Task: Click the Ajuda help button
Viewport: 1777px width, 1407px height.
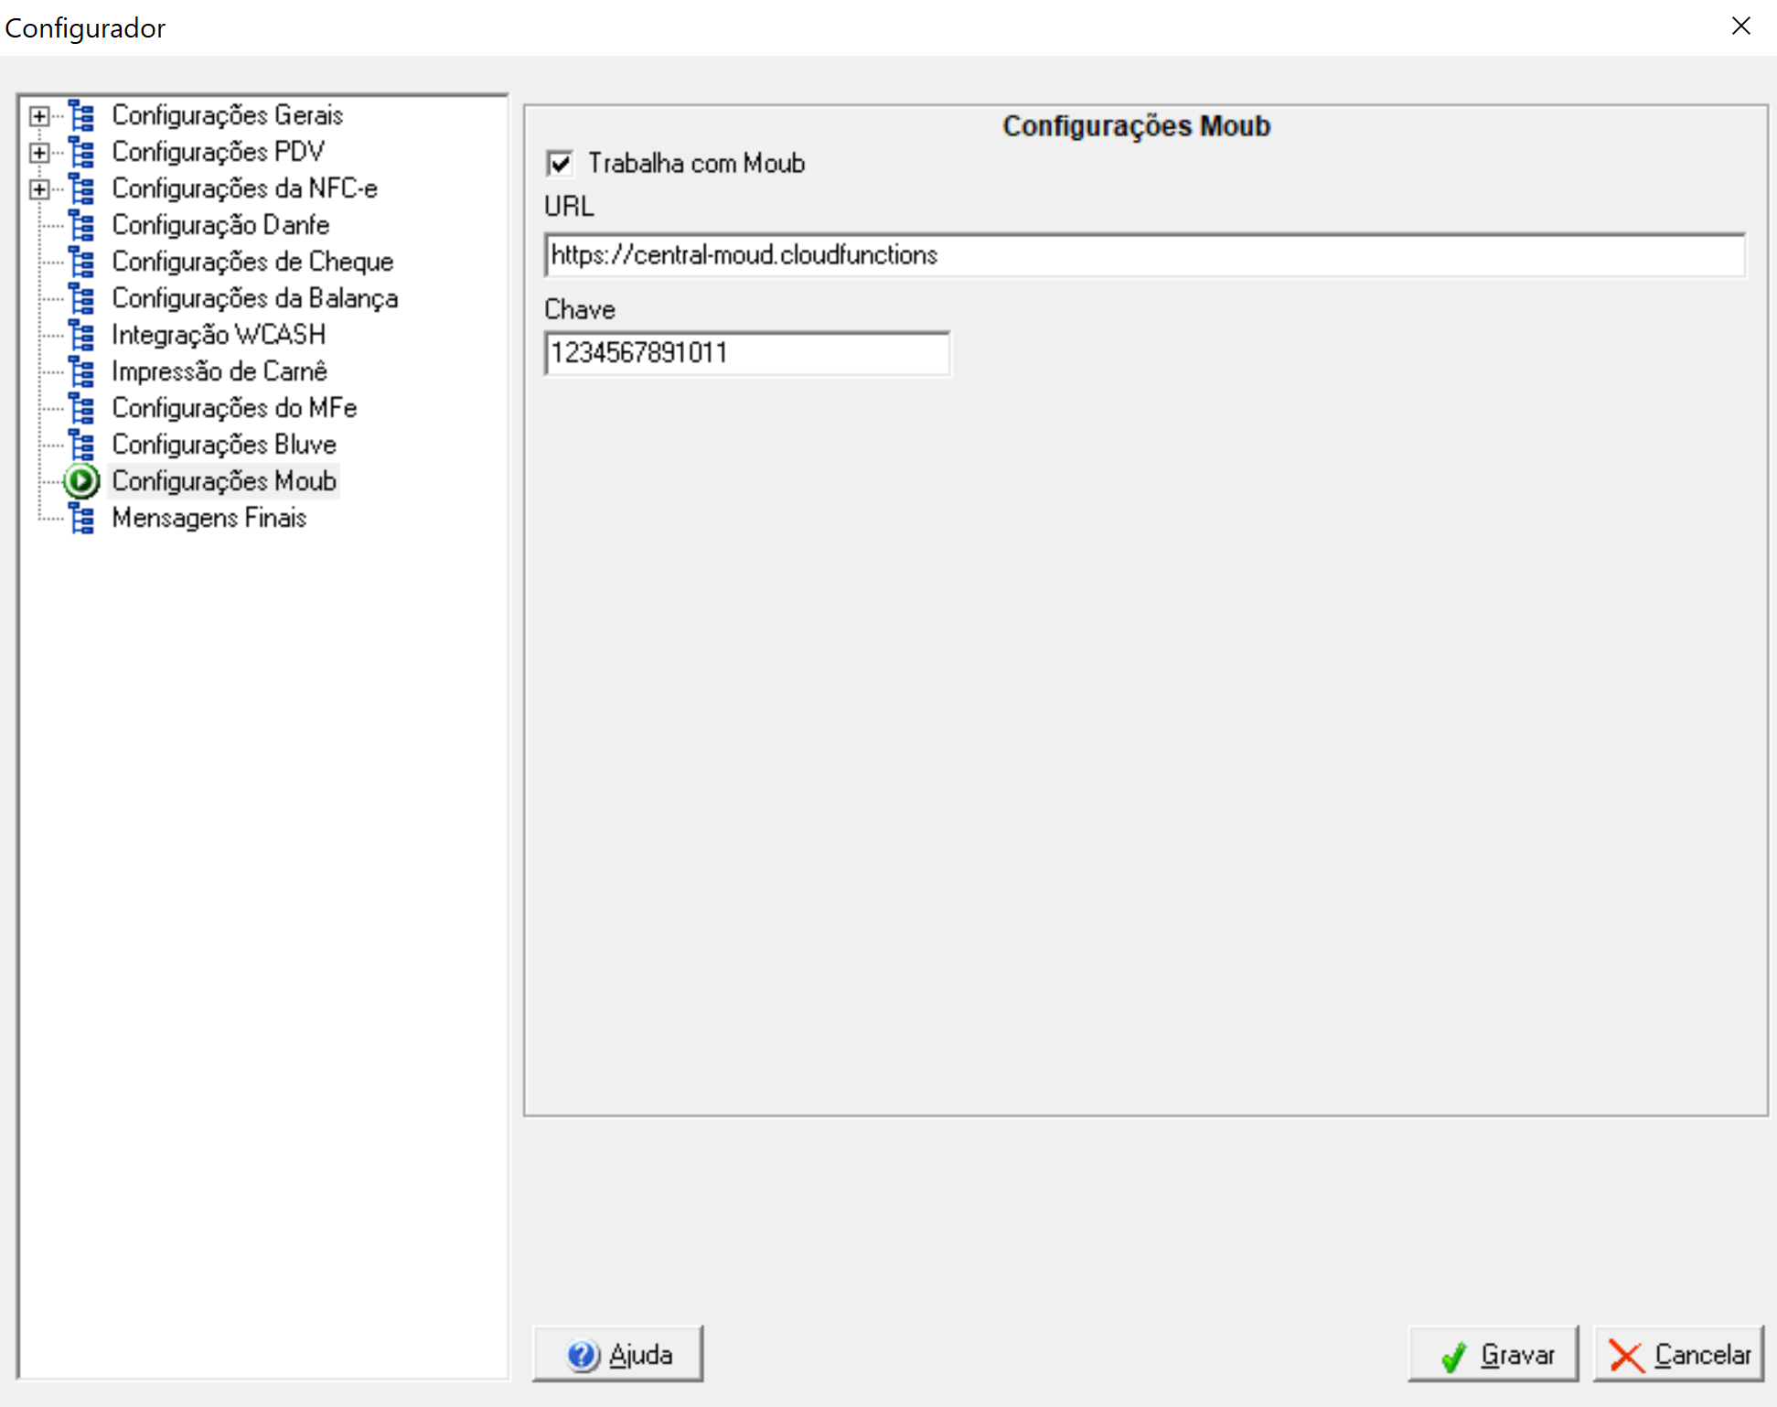Action: click(617, 1355)
